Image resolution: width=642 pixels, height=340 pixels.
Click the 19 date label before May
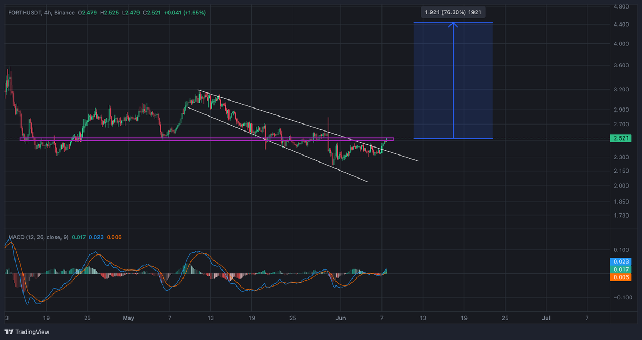tap(47, 318)
